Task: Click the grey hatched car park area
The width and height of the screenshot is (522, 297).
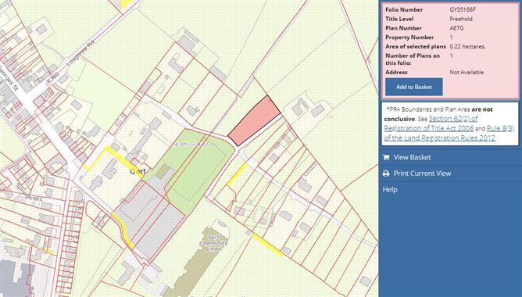Action: pyautogui.click(x=159, y=230)
